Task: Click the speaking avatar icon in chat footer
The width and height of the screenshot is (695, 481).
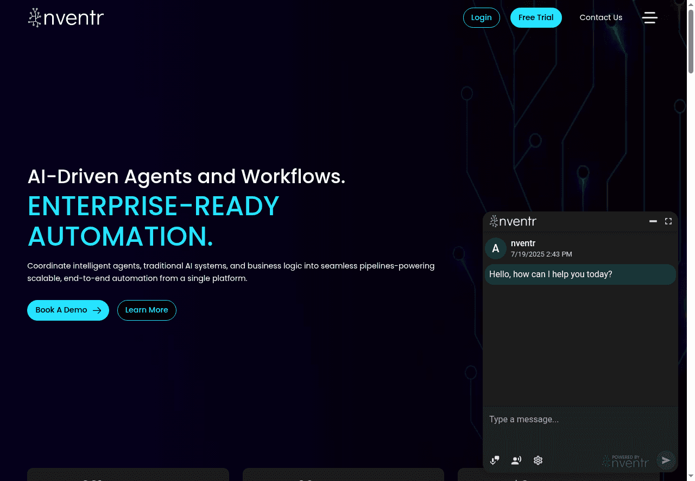Action: tap(516, 460)
